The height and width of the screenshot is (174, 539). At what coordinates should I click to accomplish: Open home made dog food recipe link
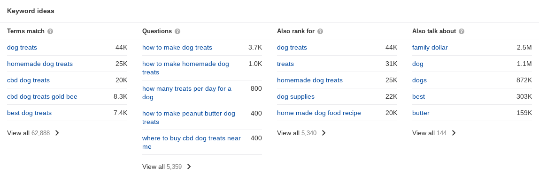(319, 113)
